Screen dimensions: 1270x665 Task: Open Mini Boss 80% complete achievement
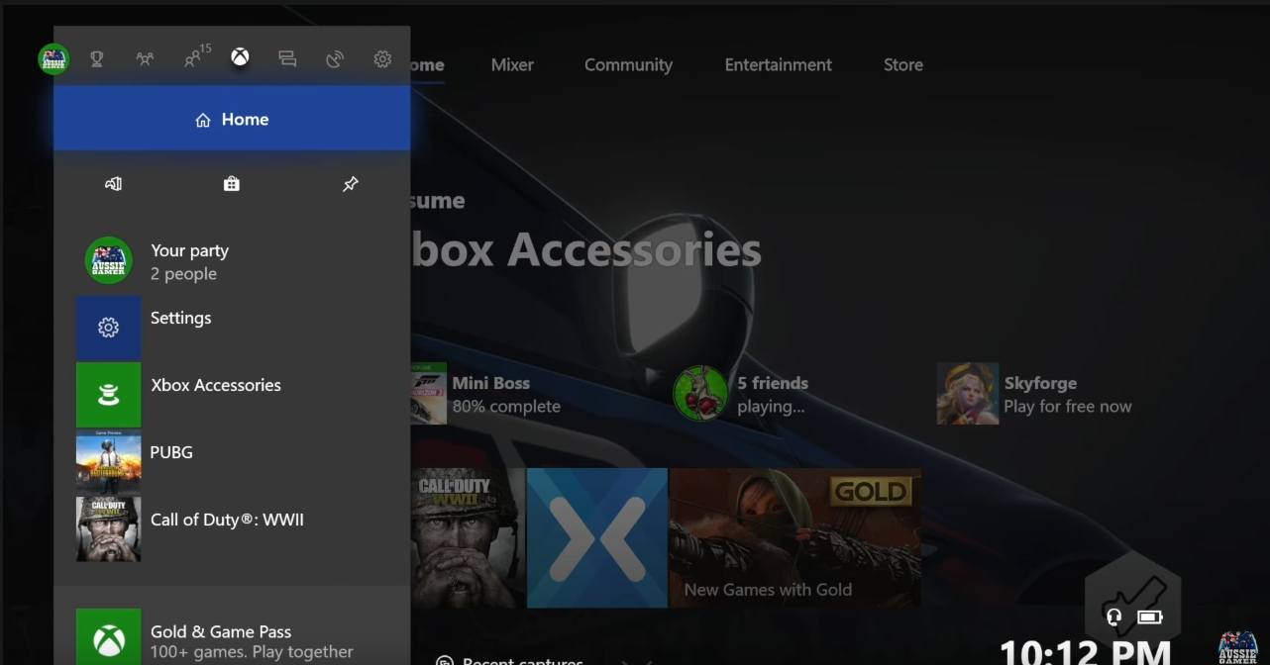tap(485, 394)
